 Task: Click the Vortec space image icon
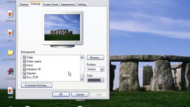(x=24, y=61)
